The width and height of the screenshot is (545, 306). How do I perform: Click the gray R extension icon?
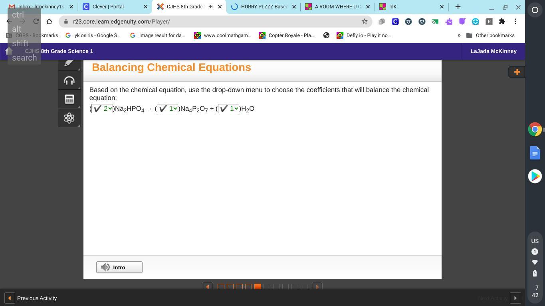[x=489, y=22]
